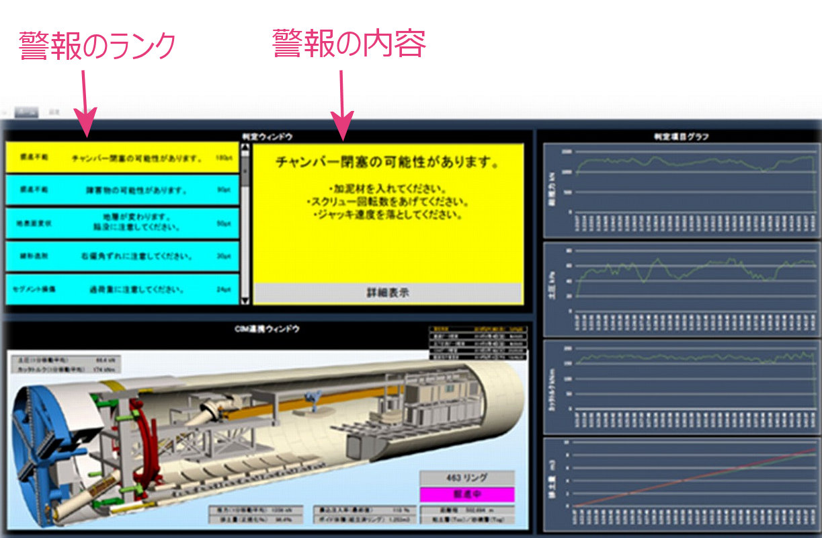Click the 土圧 earth pressure graph panel
Viewport: 822px width, 538px height.
pos(682,289)
